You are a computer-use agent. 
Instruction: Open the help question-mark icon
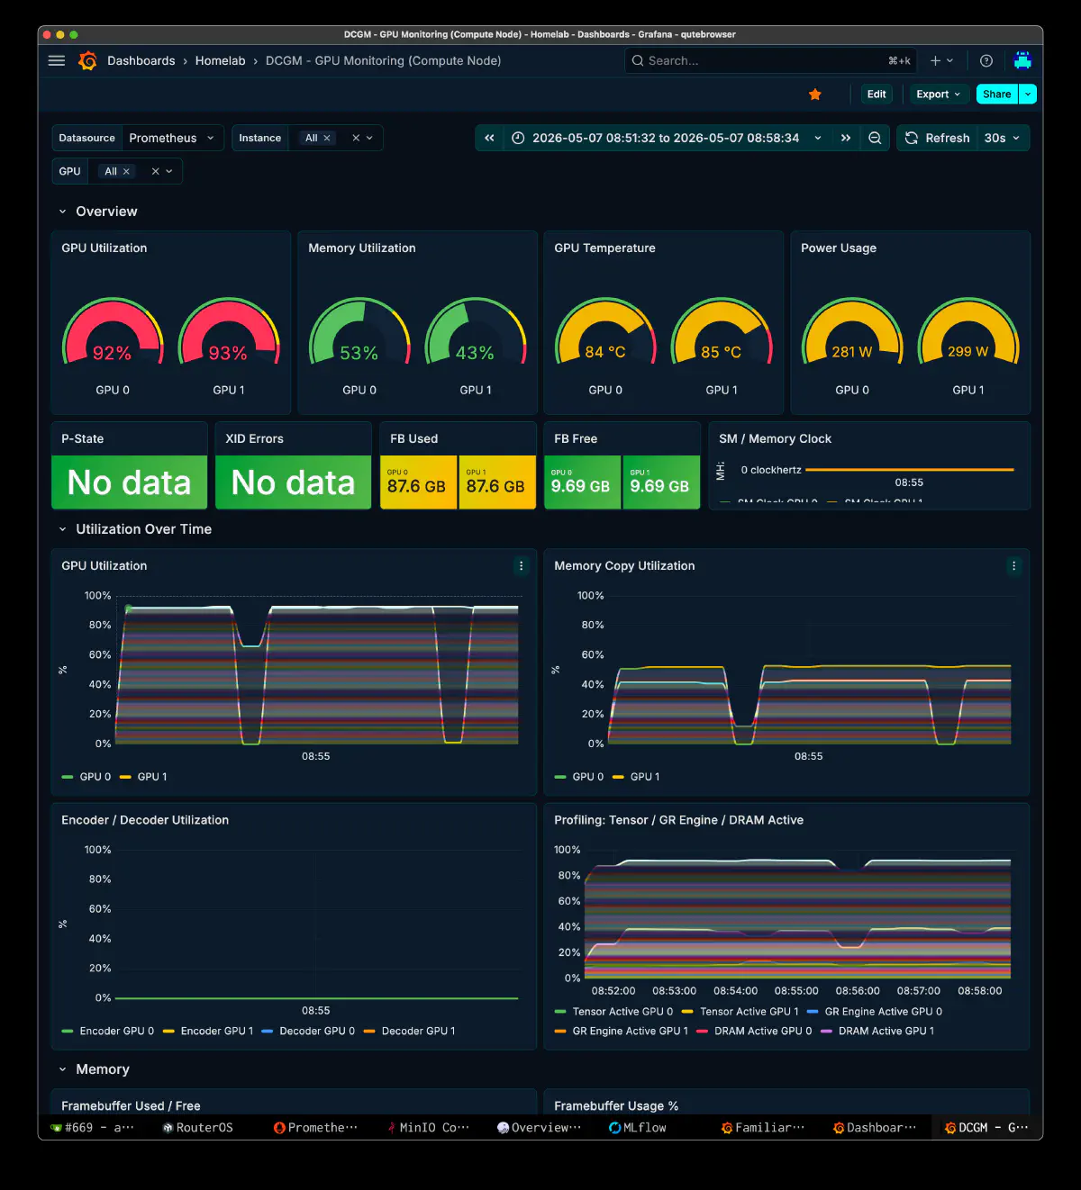986,60
